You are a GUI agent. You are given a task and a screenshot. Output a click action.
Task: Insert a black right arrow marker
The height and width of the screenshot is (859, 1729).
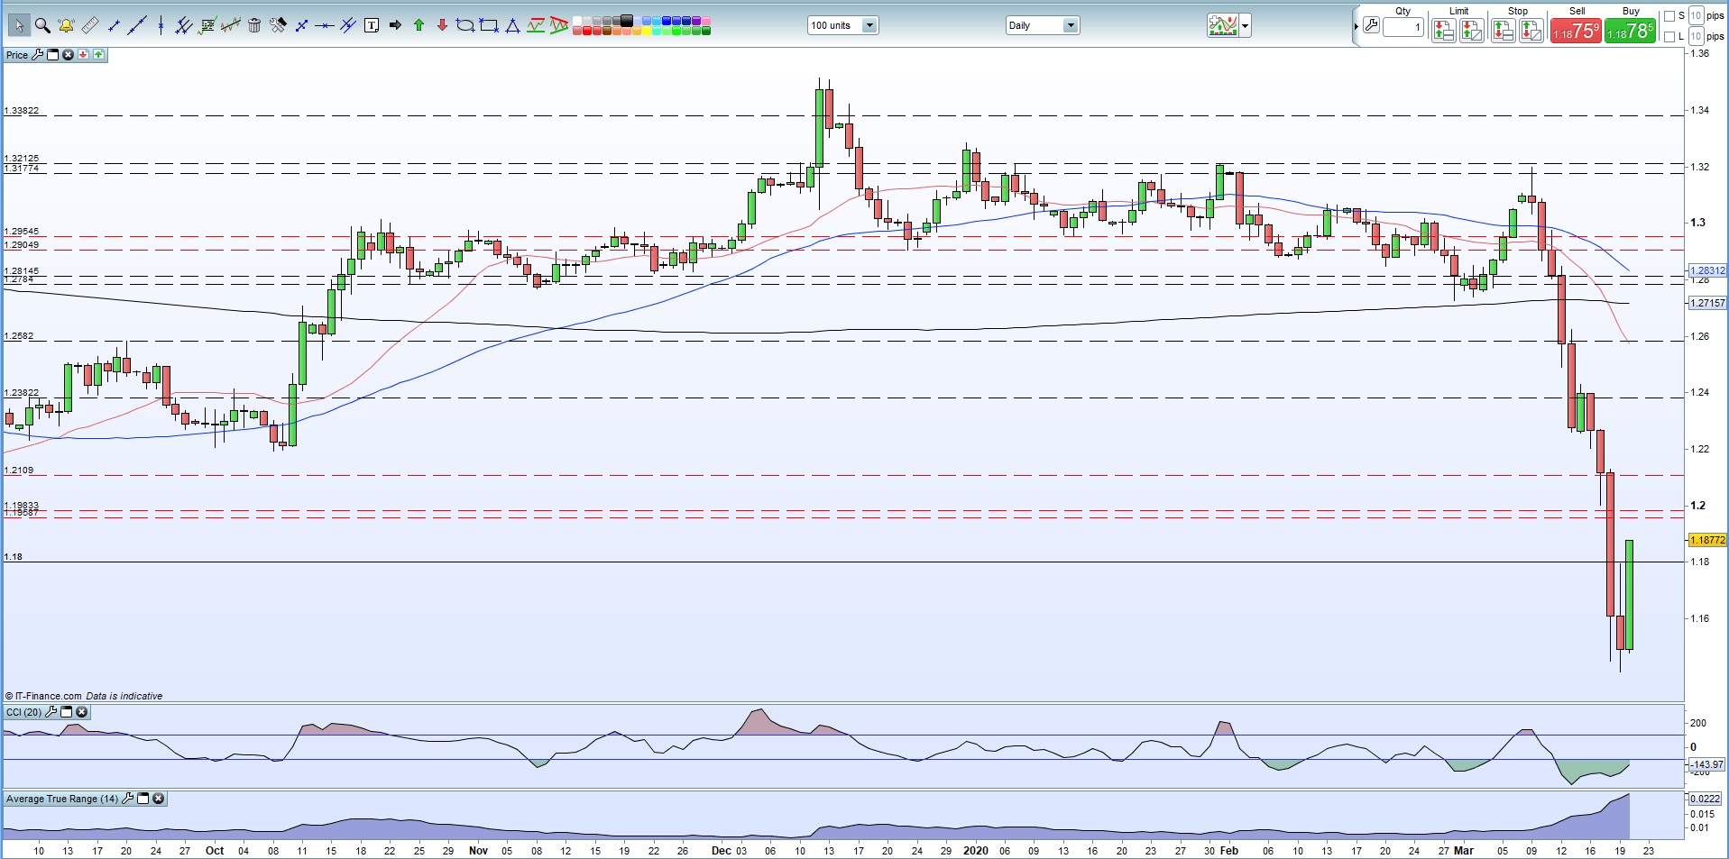pos(395,25)
